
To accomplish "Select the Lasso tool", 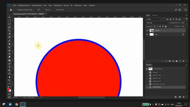I will point(9,24).
